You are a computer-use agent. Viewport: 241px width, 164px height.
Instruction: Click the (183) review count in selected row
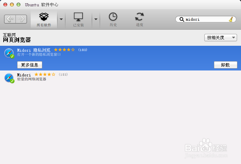(x=83, y=50)
